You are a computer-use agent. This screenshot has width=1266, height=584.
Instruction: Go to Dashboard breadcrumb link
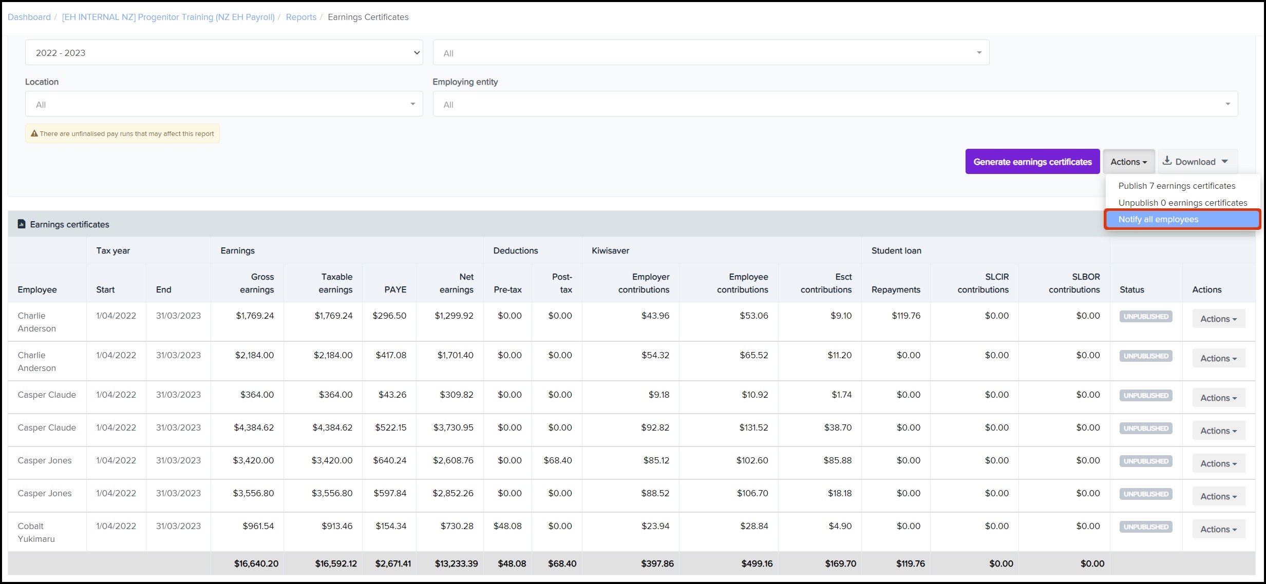click(29, 17)
